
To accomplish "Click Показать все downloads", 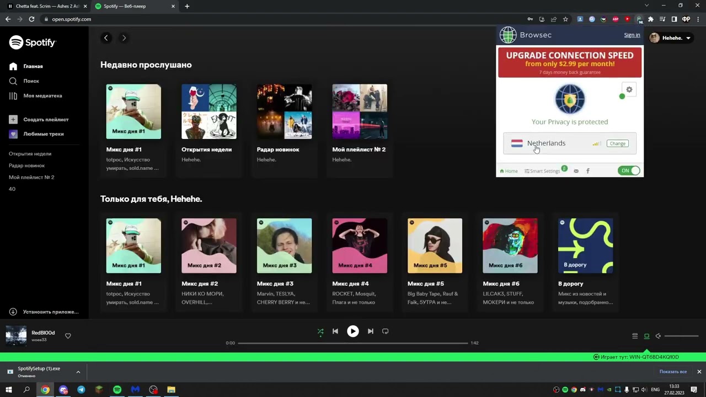I will point(673,372).
